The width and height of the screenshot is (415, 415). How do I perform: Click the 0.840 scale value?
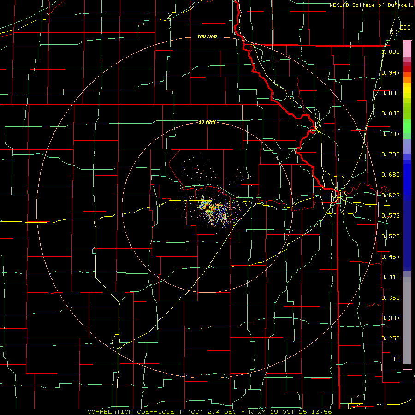391,113
